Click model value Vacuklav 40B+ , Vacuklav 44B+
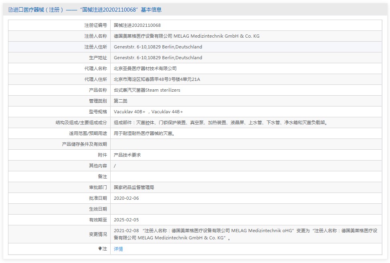This screenshot has width=390, height=263. 148,112
